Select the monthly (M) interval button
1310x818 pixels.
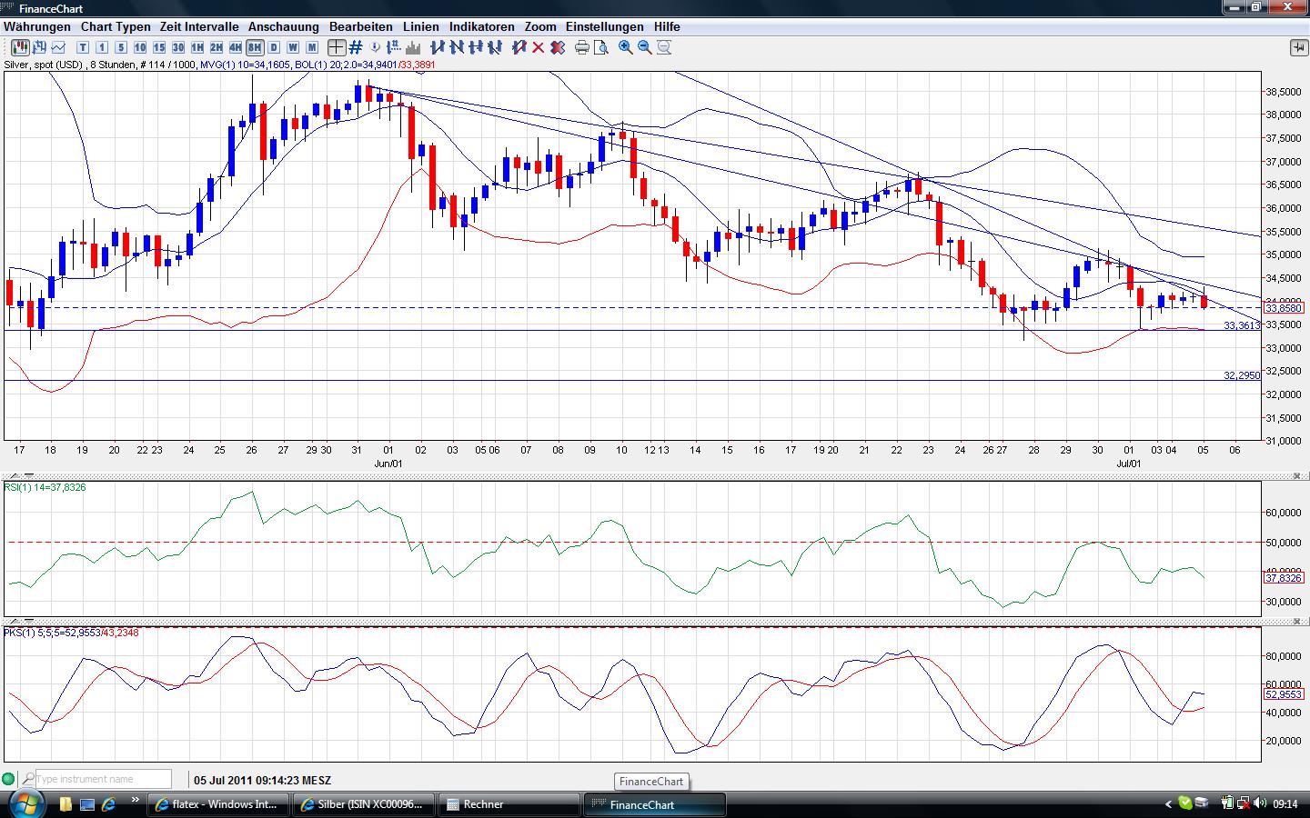(312, 47)
